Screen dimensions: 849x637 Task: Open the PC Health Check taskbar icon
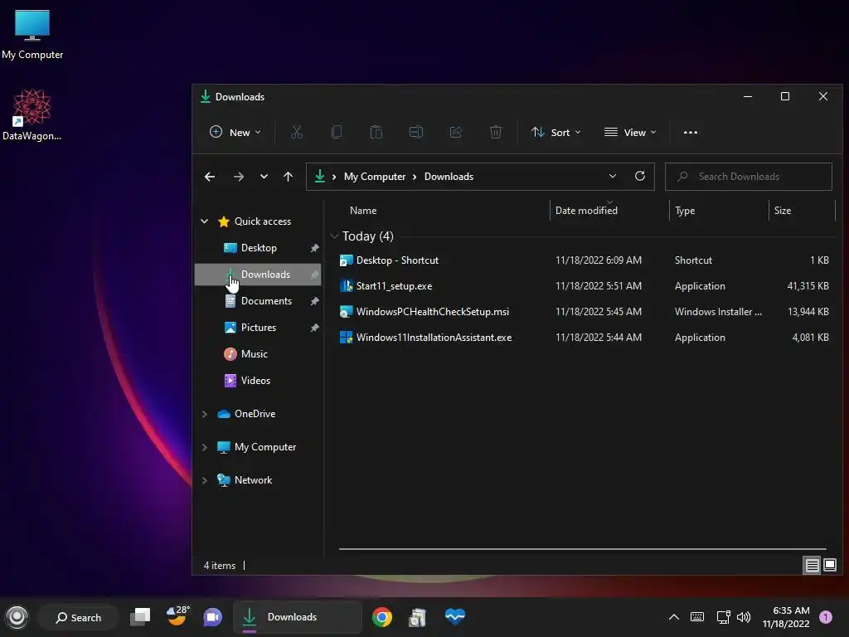pyautogui.click(x=455, y=616)
